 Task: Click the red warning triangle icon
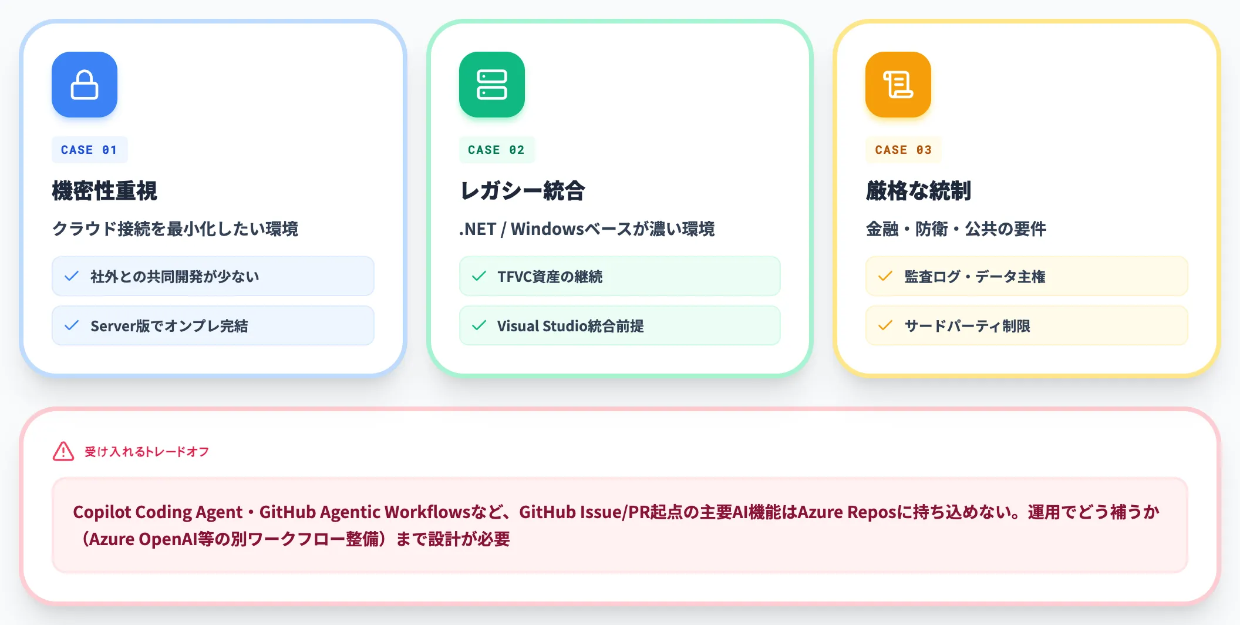point(63,452)
